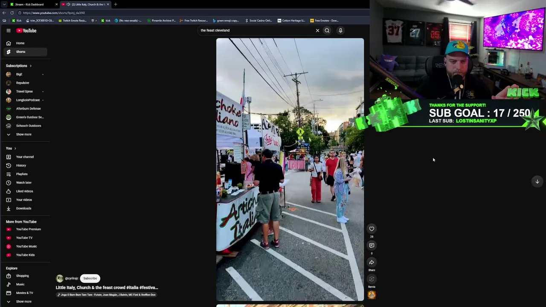
Task: Subscribe to @cyrilrajc
Action: 90,278
